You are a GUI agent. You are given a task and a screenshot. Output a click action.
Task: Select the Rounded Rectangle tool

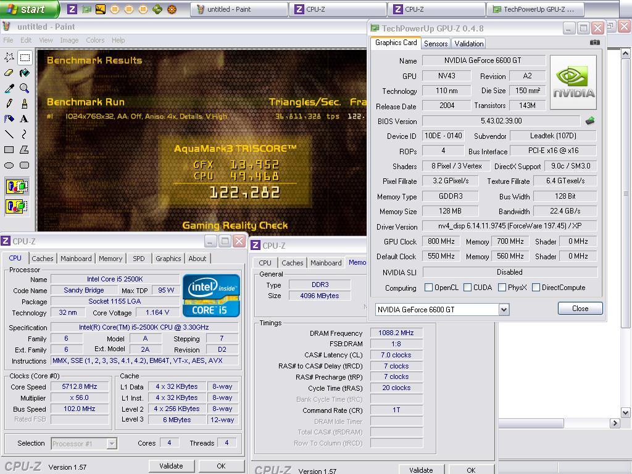tap(25, 165)
